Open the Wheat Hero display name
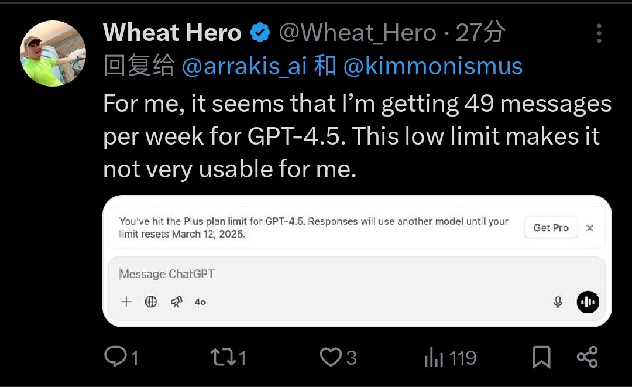 coord(172,32)
